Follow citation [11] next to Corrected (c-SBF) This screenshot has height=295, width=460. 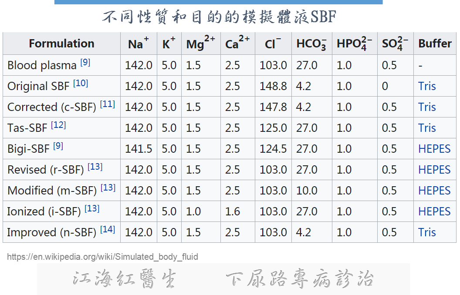pyautogui.click(x=108, y=104)
